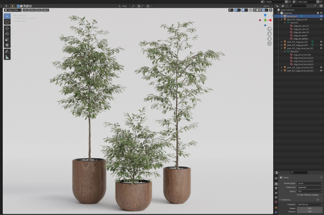Activate the Rotate tool

7,33
